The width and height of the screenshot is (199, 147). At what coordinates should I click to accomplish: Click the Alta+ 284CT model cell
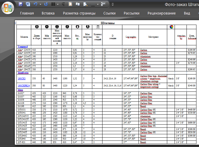[24, 69]
